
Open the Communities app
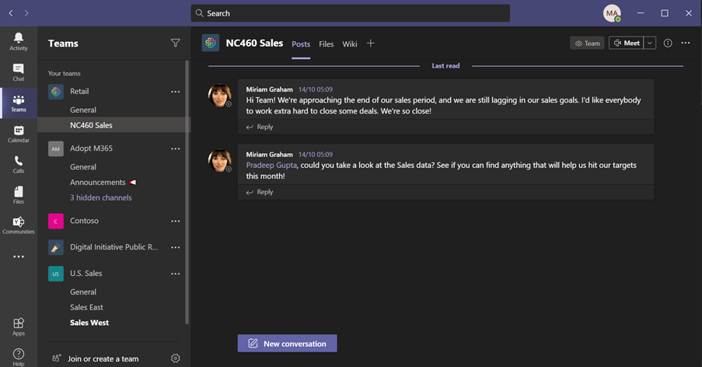19,225
